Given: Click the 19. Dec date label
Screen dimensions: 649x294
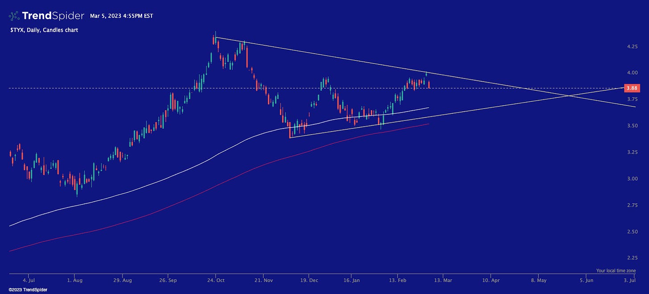Looking at the screenshot, I should click(309, 281).
